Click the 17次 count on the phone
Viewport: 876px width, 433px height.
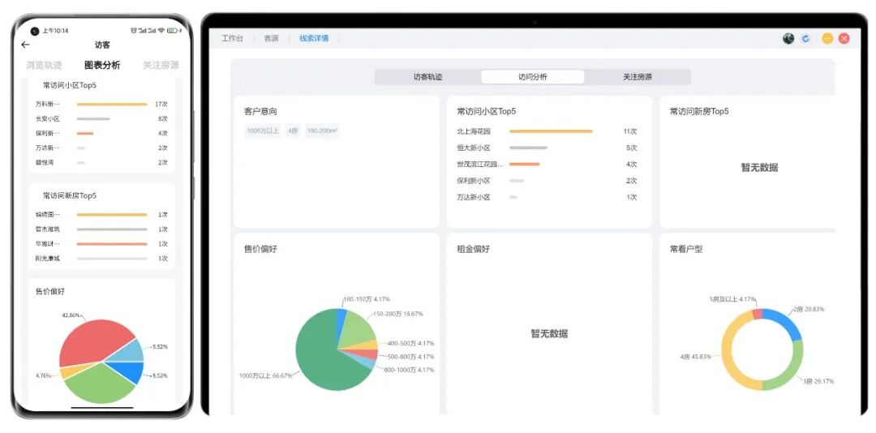click(x=161, y=104)
